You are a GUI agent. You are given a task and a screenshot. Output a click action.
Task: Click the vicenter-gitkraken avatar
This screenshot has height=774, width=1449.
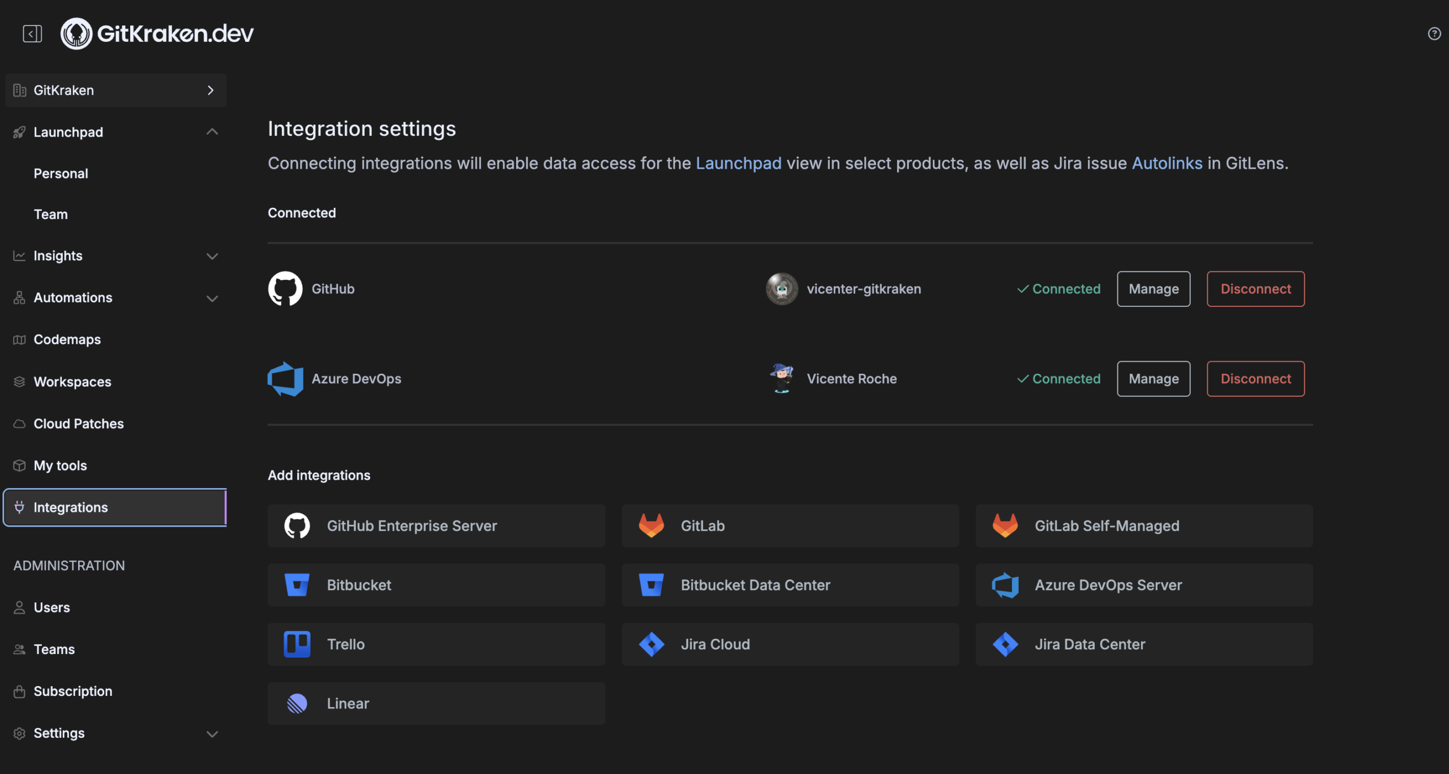[x=782, y=289]
